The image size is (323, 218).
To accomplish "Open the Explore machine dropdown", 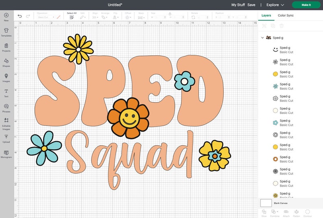I will coord(275,5).
